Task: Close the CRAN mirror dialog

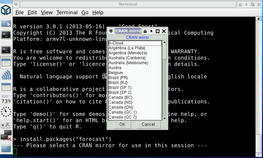Action: (164, 31)
